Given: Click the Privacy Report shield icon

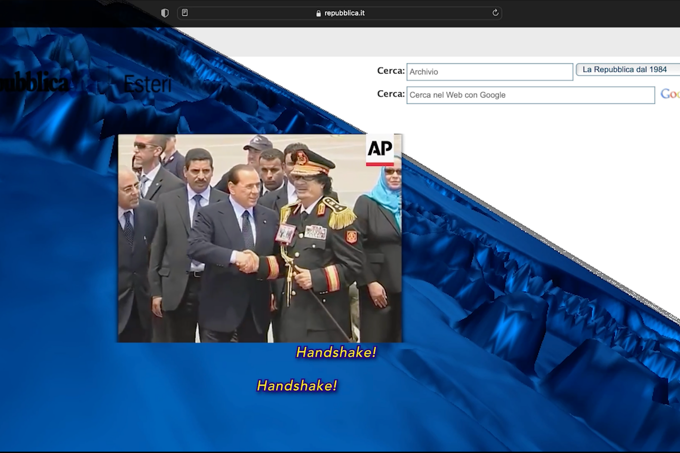Looking at the screenshot, I should tap(165, 13).
